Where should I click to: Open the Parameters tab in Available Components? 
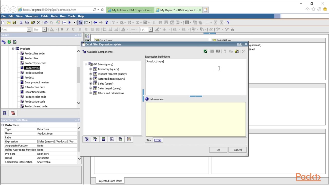(x=121, y=139)
